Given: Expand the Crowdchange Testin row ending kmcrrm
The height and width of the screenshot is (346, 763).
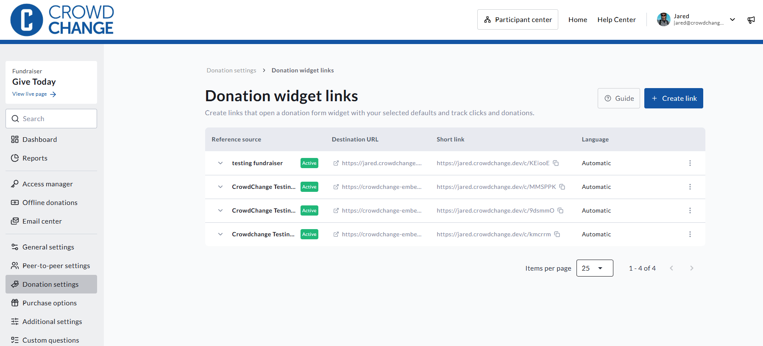Looking at the screenshot, I should pos(220,234).
